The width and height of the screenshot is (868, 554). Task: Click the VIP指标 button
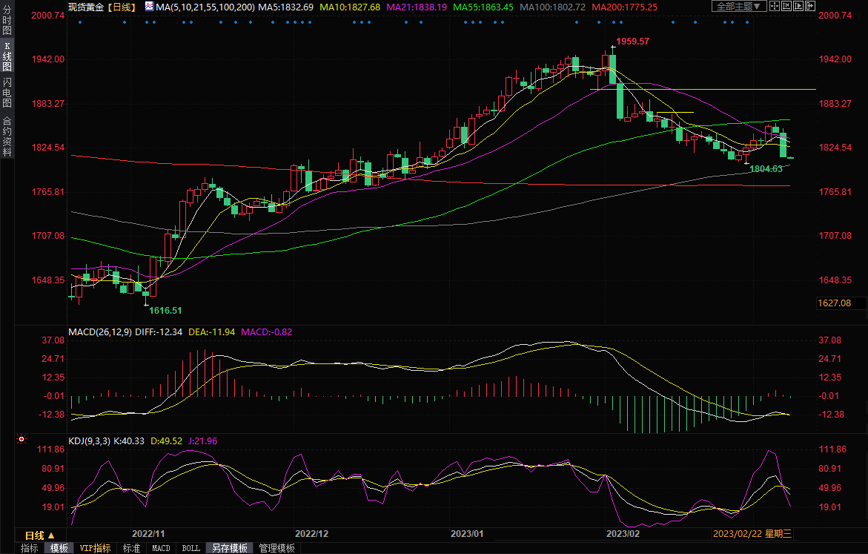(96, 549)
